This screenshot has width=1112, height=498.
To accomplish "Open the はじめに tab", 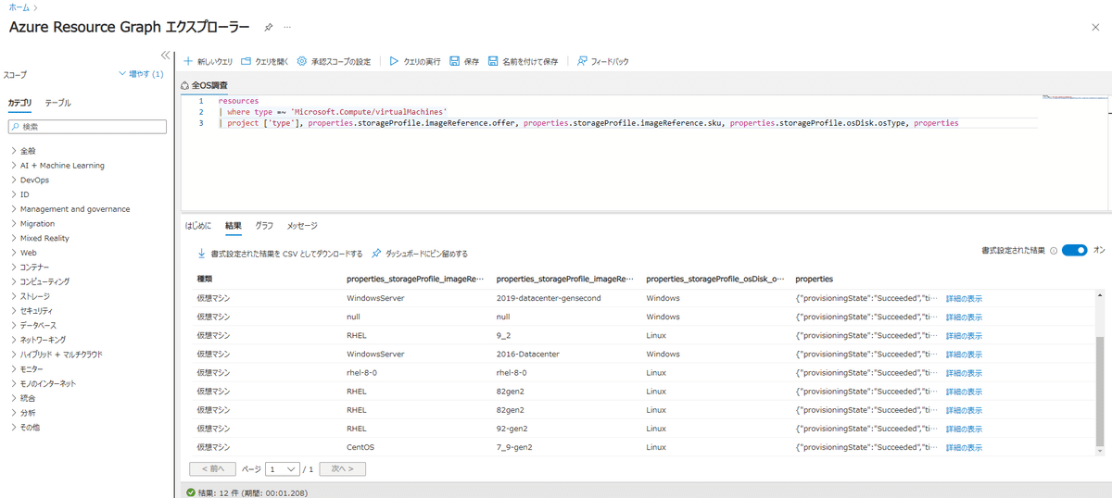I will pos(198,226).
